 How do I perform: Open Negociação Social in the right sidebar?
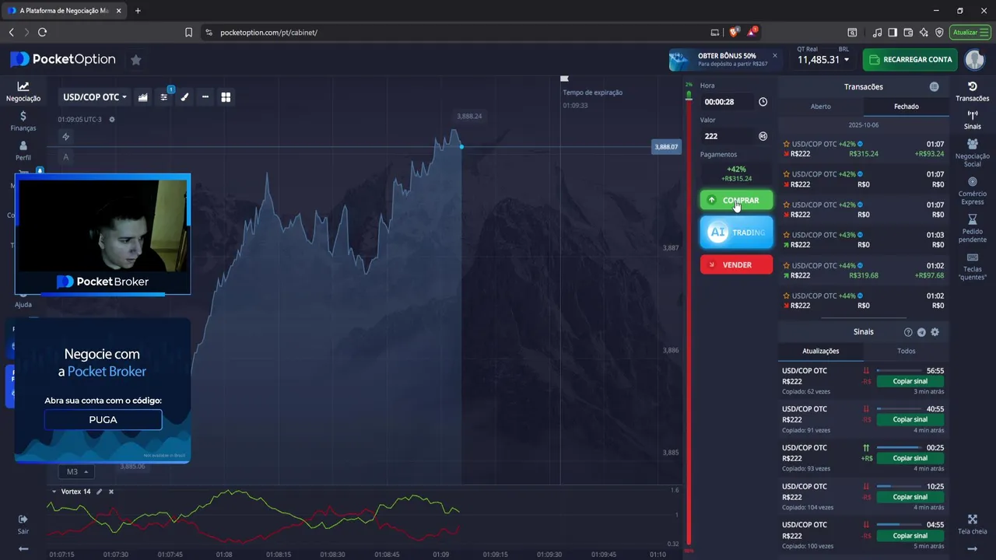972,153
